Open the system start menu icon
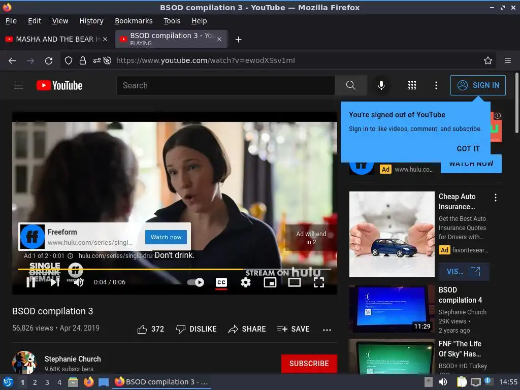The image size is (520, 390). point(8,382)
